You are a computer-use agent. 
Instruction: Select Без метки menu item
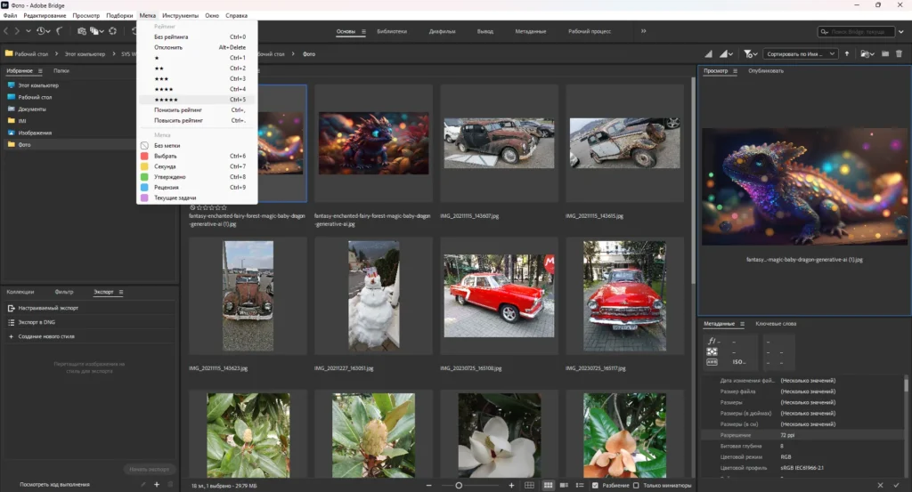[x=197, y=145]
